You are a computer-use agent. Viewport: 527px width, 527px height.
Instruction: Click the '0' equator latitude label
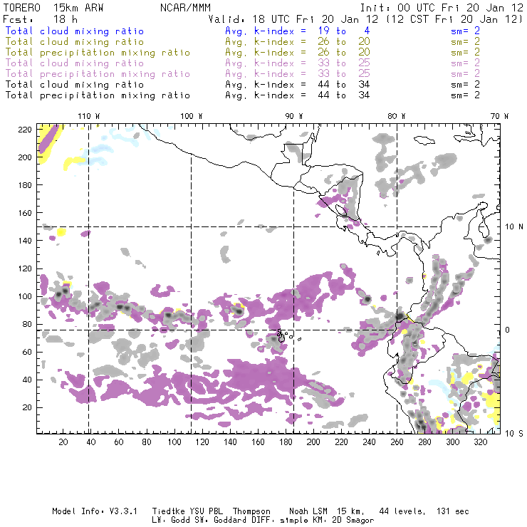[x=508, y=330]
